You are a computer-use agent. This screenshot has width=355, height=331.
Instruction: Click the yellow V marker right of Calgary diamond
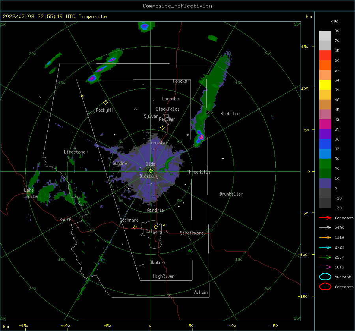pos(164,225)
